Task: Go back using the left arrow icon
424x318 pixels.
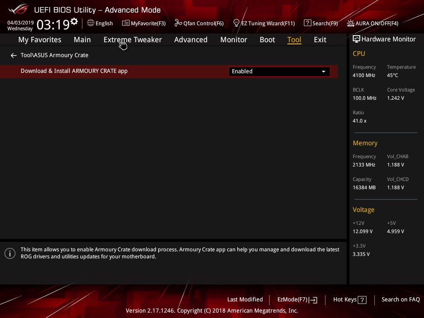Action: [14, 55]
